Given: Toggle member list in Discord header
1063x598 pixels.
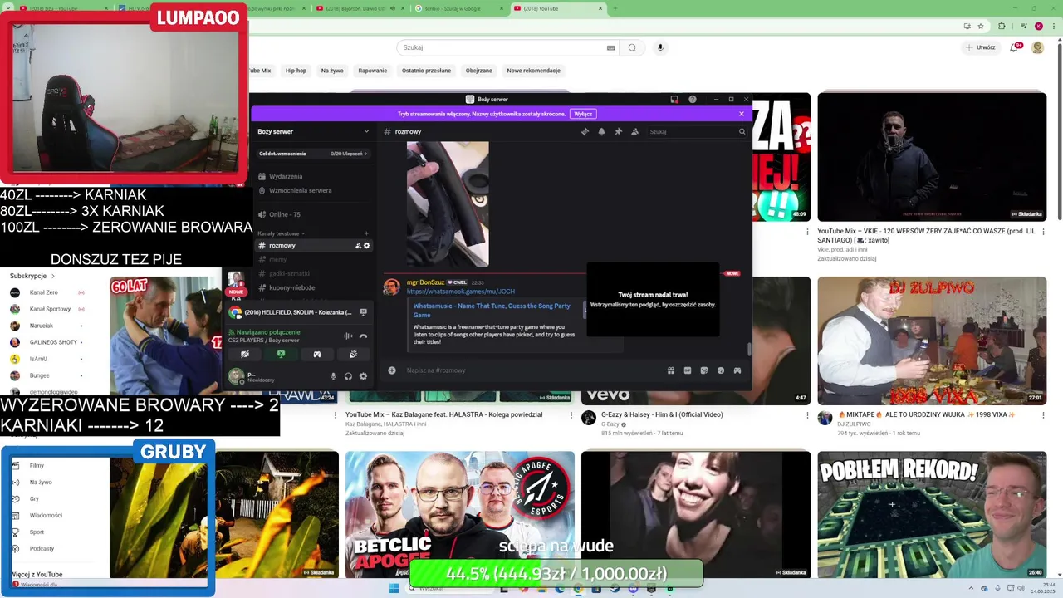Looking at the screenshot, I should (x=634, y=131).
